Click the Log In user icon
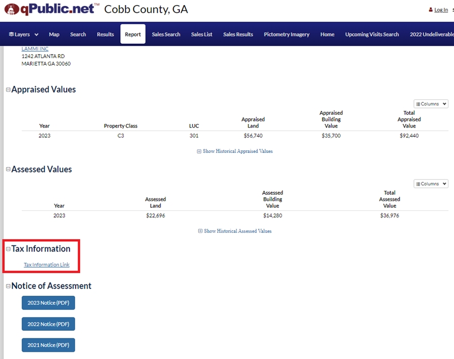The width and height of the screenshot is (454, 359). pyautogui.click(x=430, y=10)
